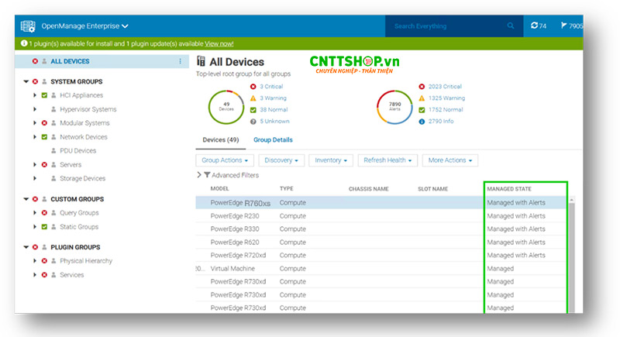Switch to the Group Details tab
The width and height of the screenshot is (620, 337).
click(x=273, y=140)
